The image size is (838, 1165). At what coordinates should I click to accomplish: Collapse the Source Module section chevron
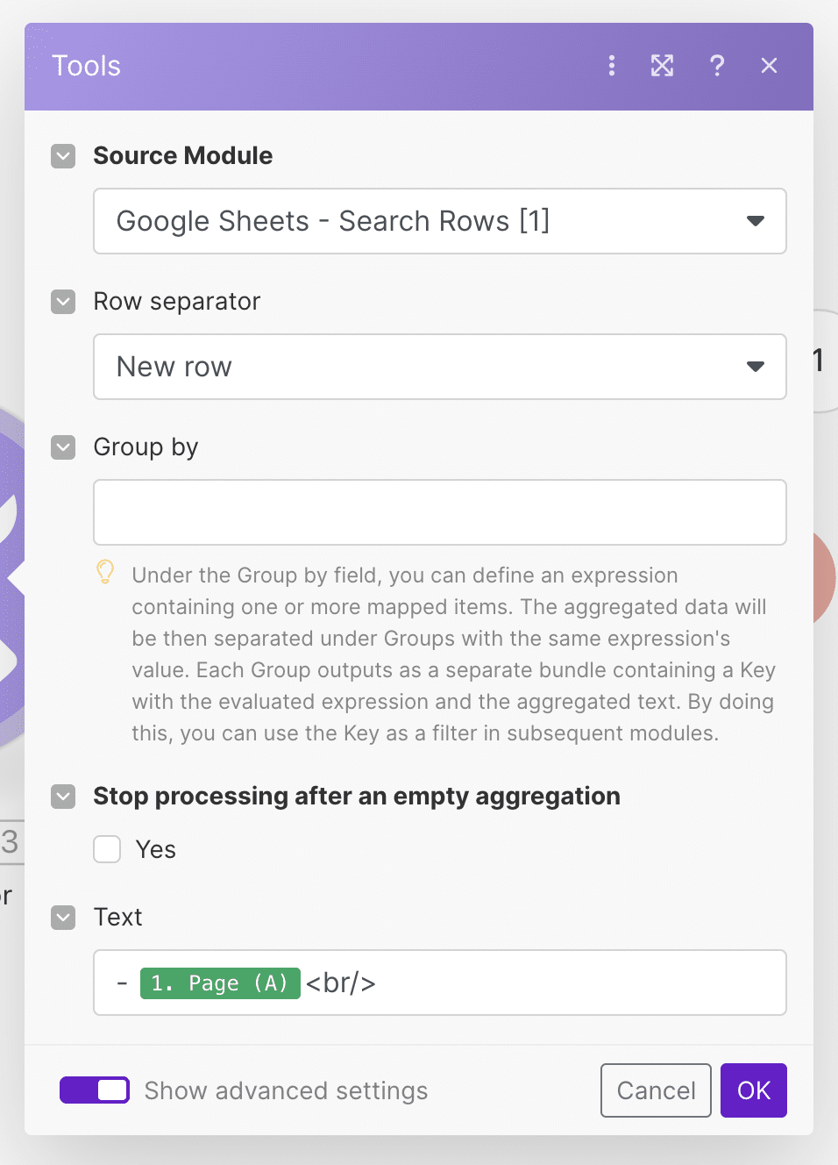[x=63, y=156]
